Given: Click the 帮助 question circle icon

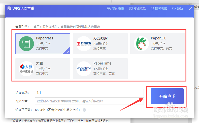Looking at the screenshot, I should [174, 9].
